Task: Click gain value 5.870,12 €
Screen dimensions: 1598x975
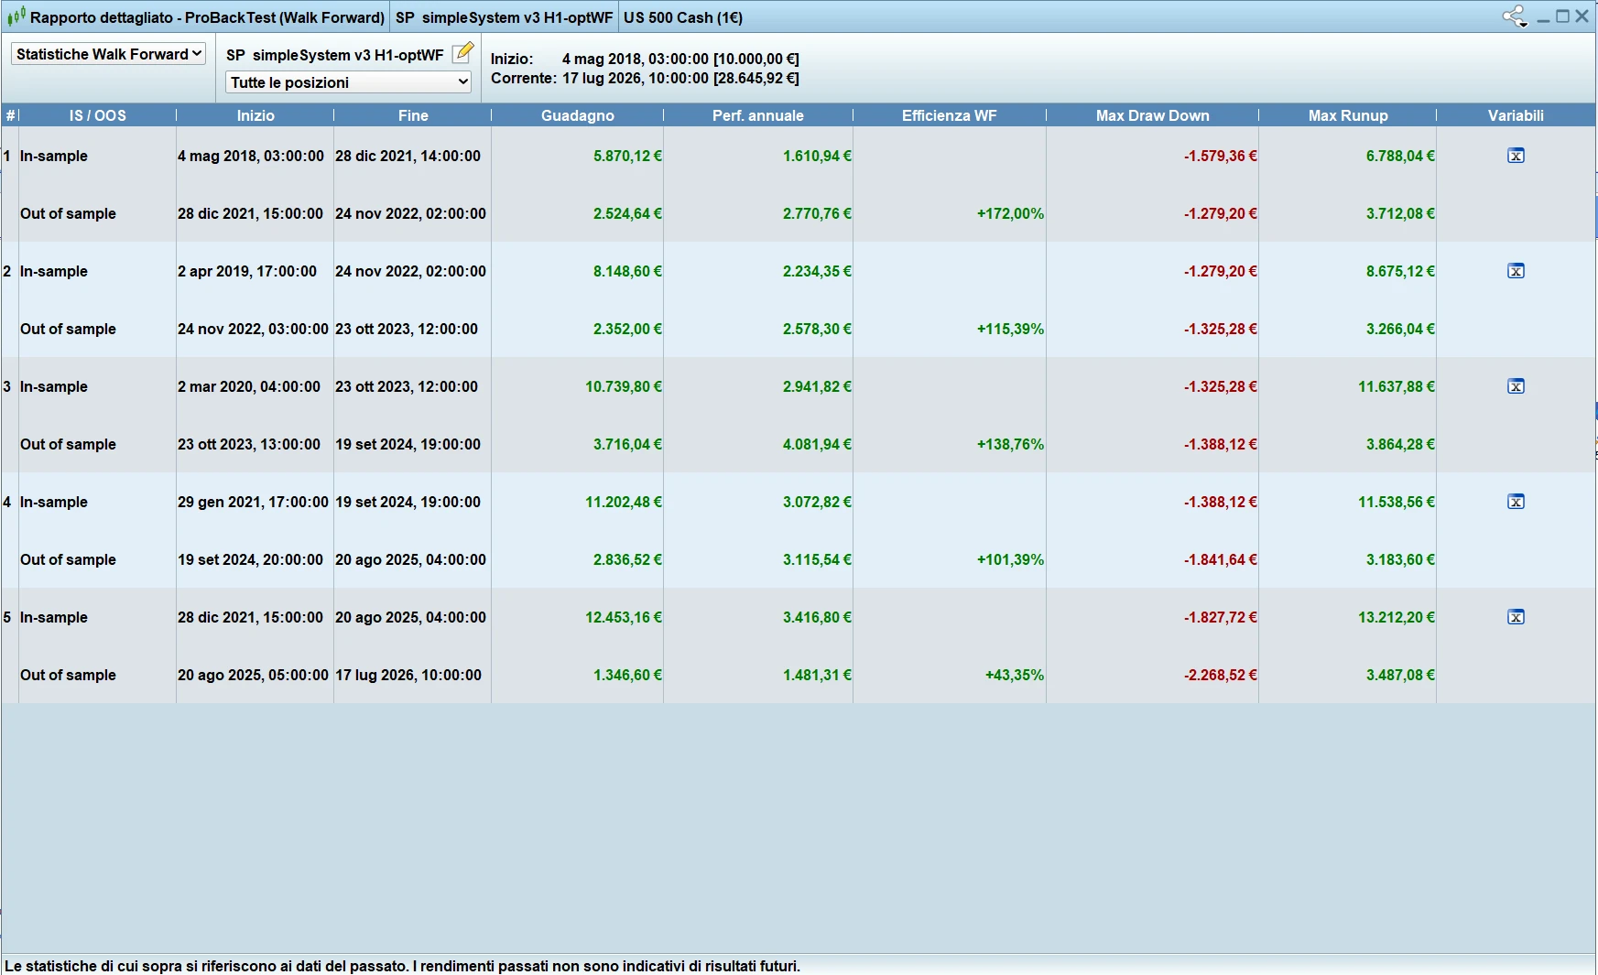Action: (627, 156)
